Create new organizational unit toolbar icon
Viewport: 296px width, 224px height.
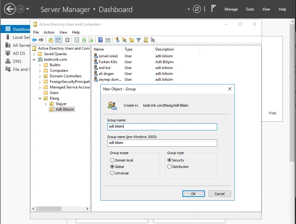[x=131, y=40]
